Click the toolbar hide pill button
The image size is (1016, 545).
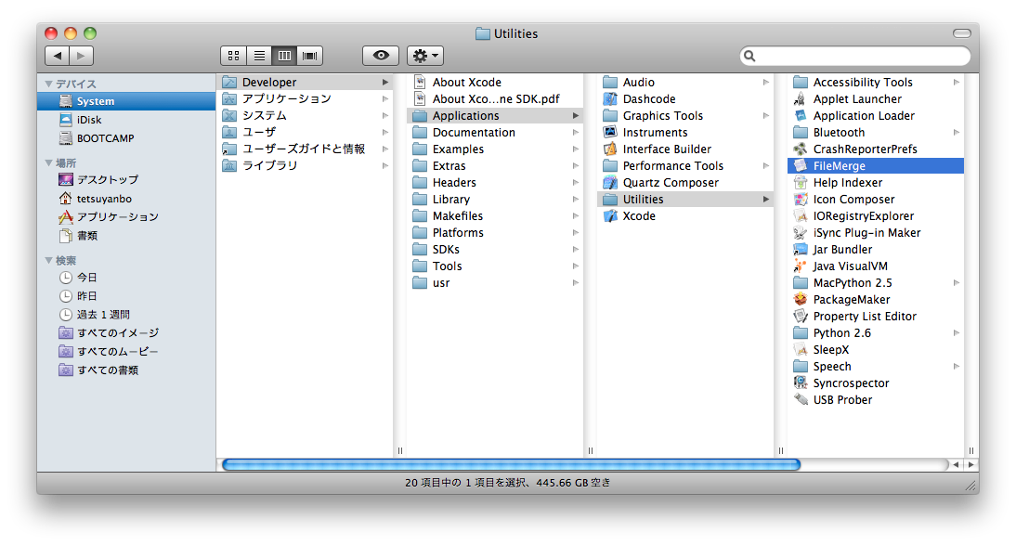click(962, 33)
